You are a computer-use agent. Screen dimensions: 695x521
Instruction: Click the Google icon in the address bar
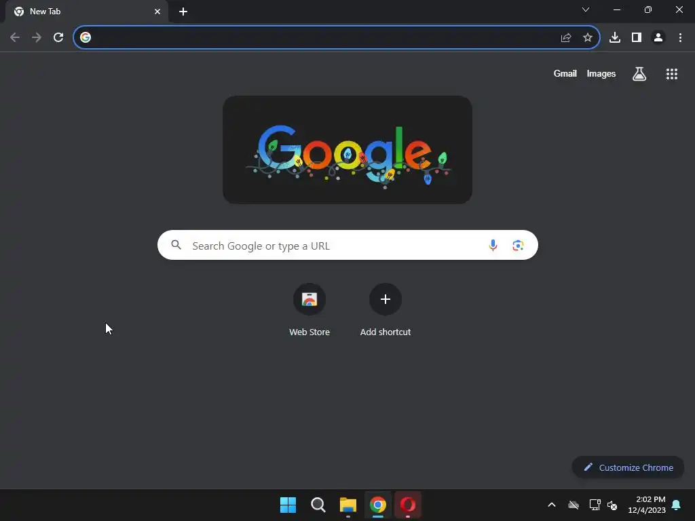pos(86,38)
